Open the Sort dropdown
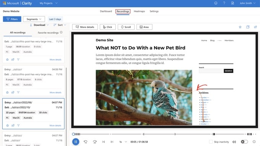260x146 pixels. (x=60, y=25)
